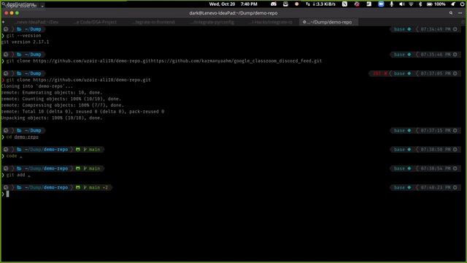
Task: Click the sticky note tray icon
Action: point(368,4)
